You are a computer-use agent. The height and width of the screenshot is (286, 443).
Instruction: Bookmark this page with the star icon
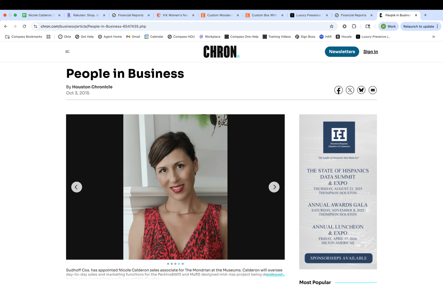332,26
